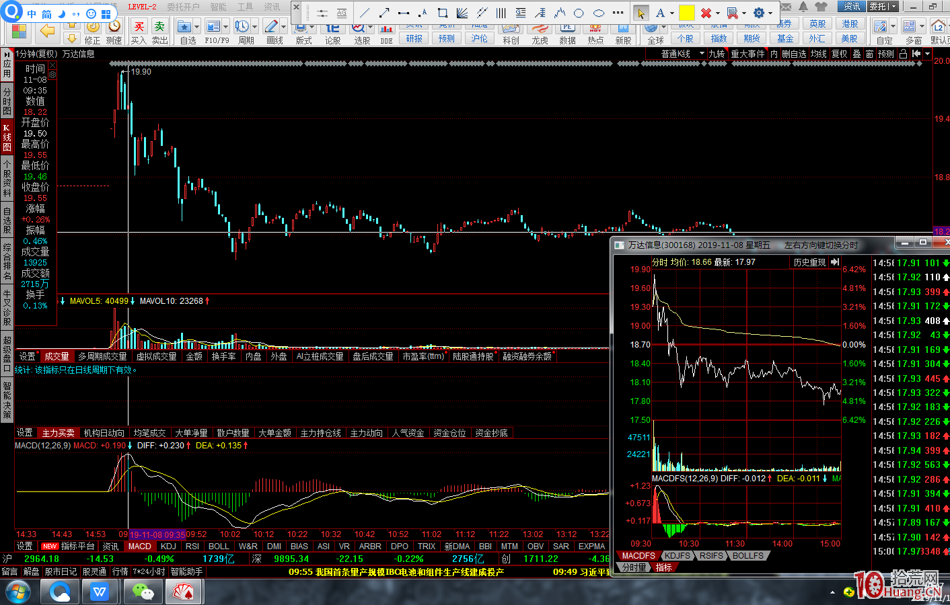The image size is (950, 605).
Task: Open more drawing tools via ellipsis
Action: 618,13
